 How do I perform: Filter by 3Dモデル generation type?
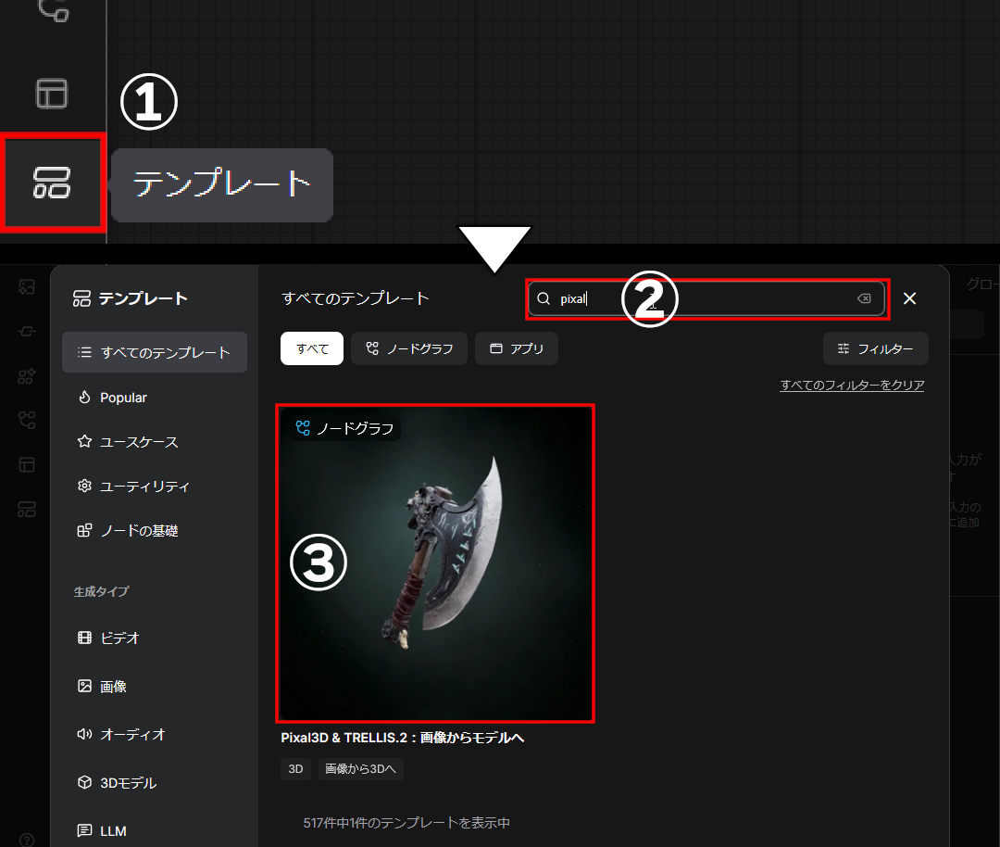[x=155, y=782]
